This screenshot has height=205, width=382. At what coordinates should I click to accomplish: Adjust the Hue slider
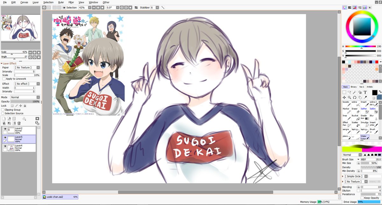coord(361,46)
